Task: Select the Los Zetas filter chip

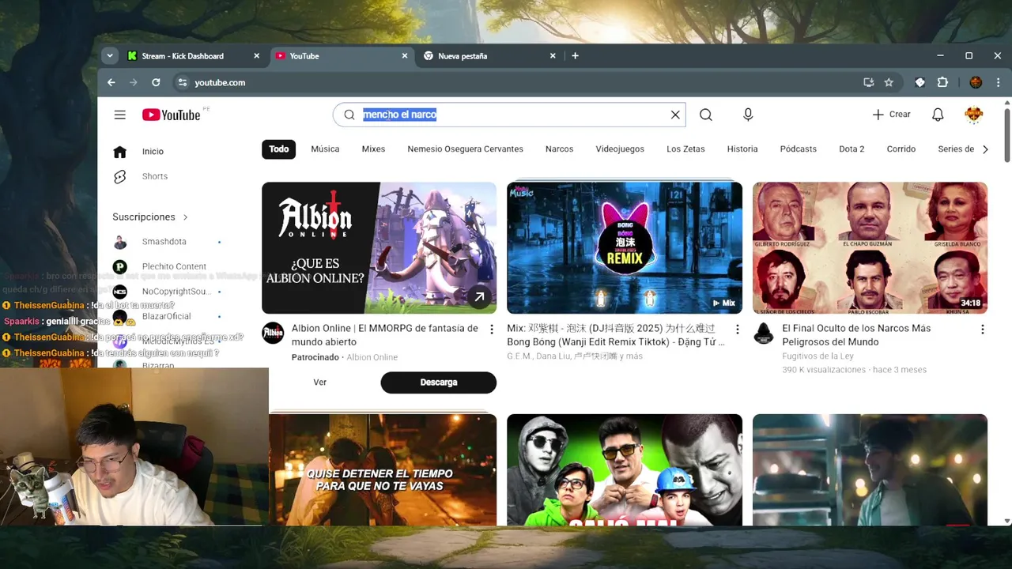Action: [685, 149]
